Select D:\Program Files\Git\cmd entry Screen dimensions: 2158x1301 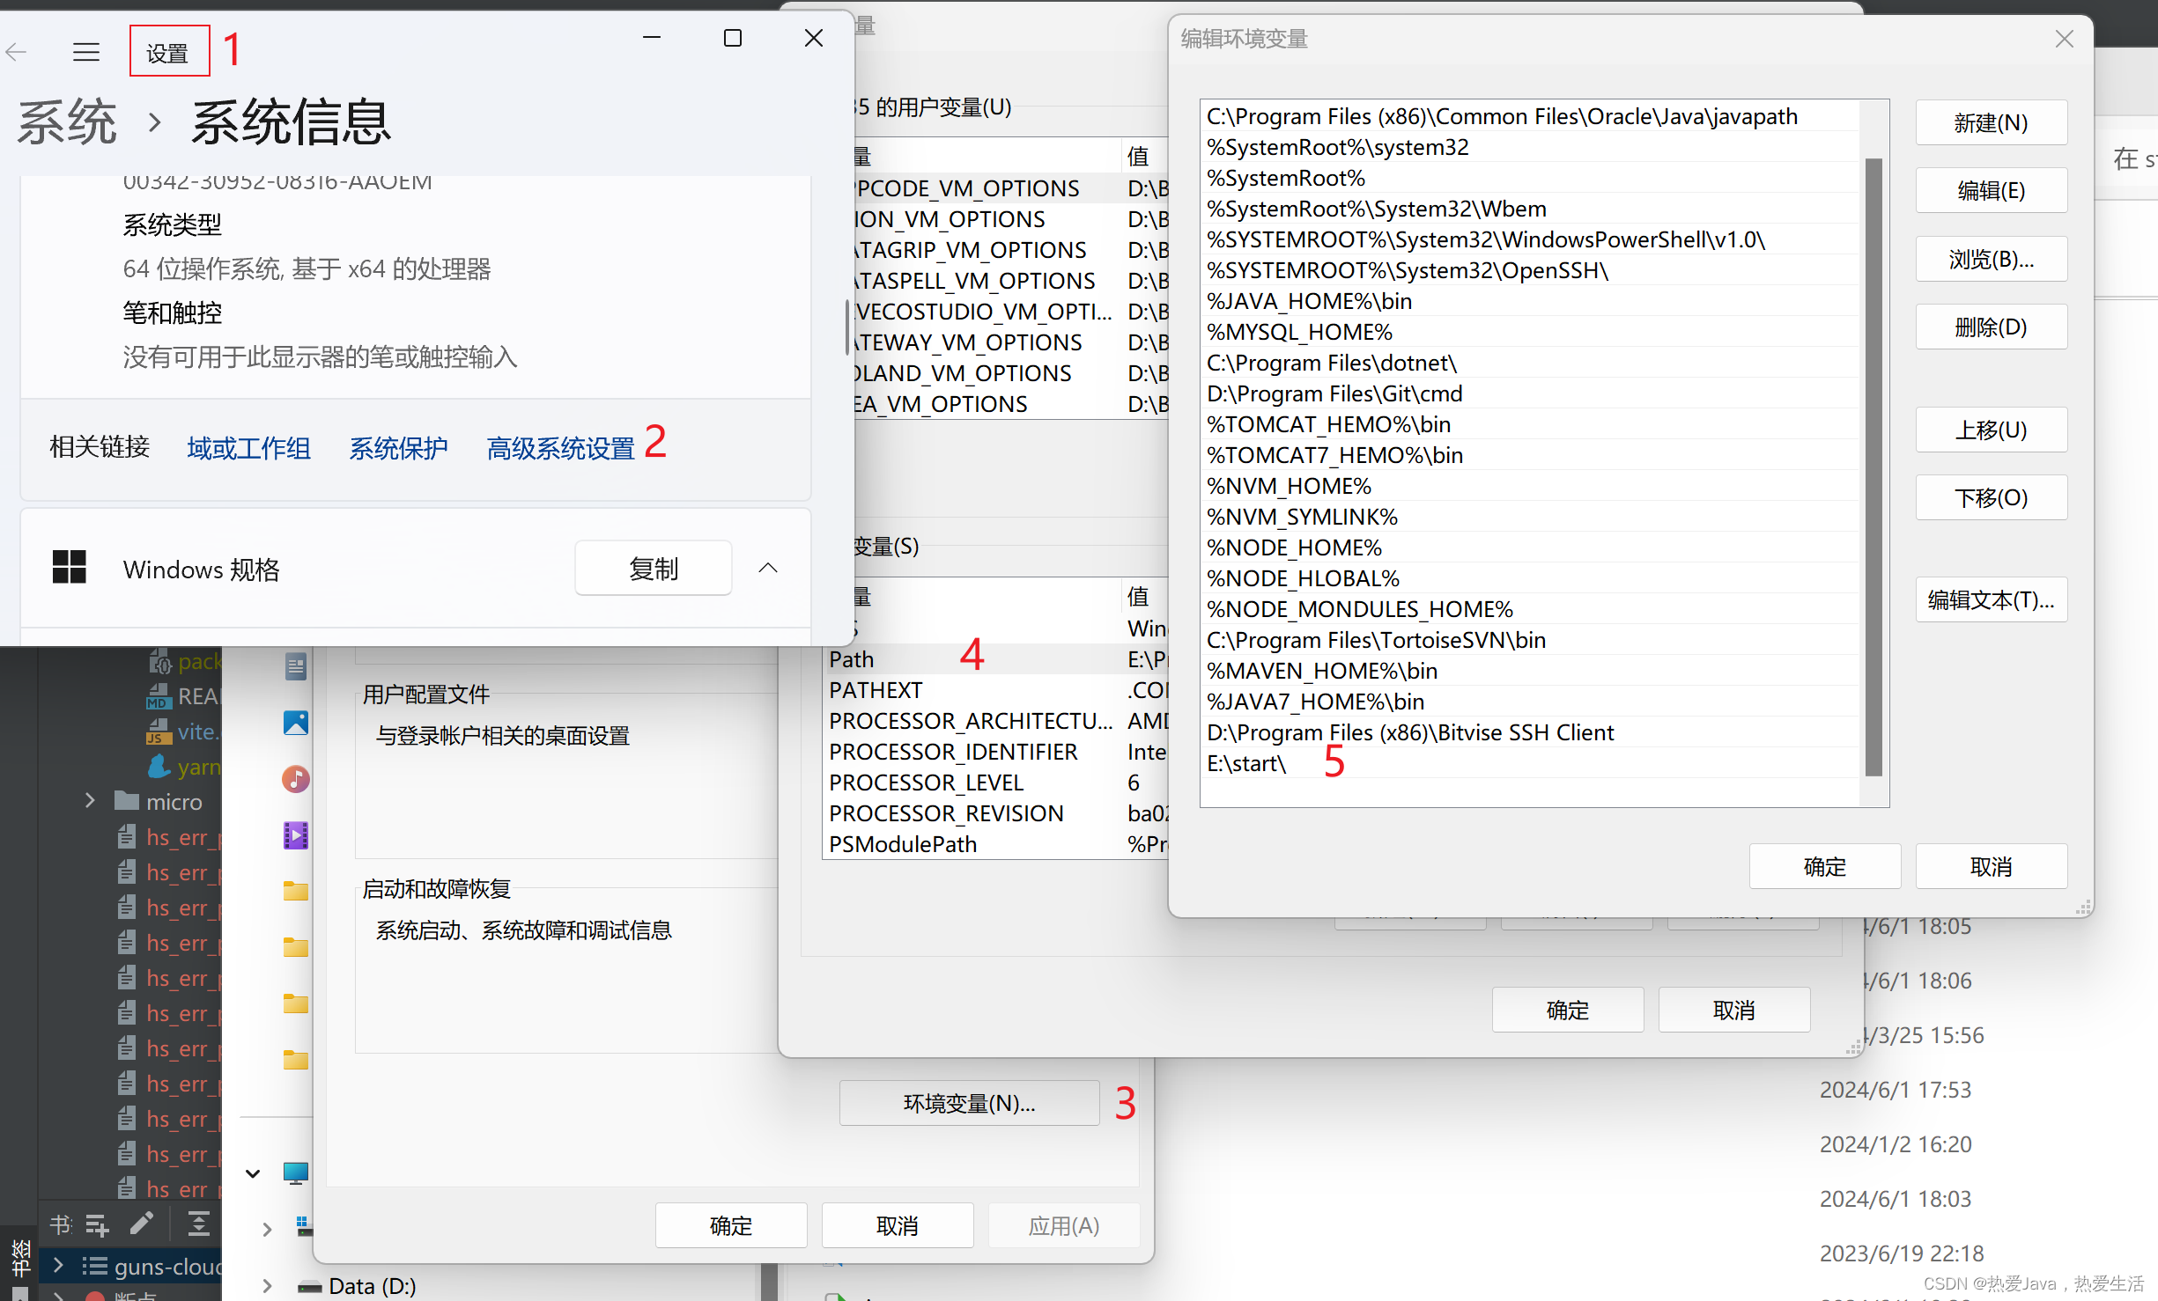[x=1531, y=393]
